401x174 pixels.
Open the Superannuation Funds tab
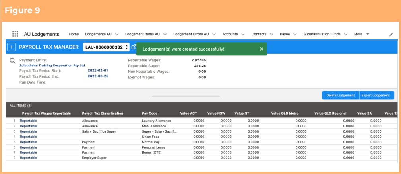point(322,34)
